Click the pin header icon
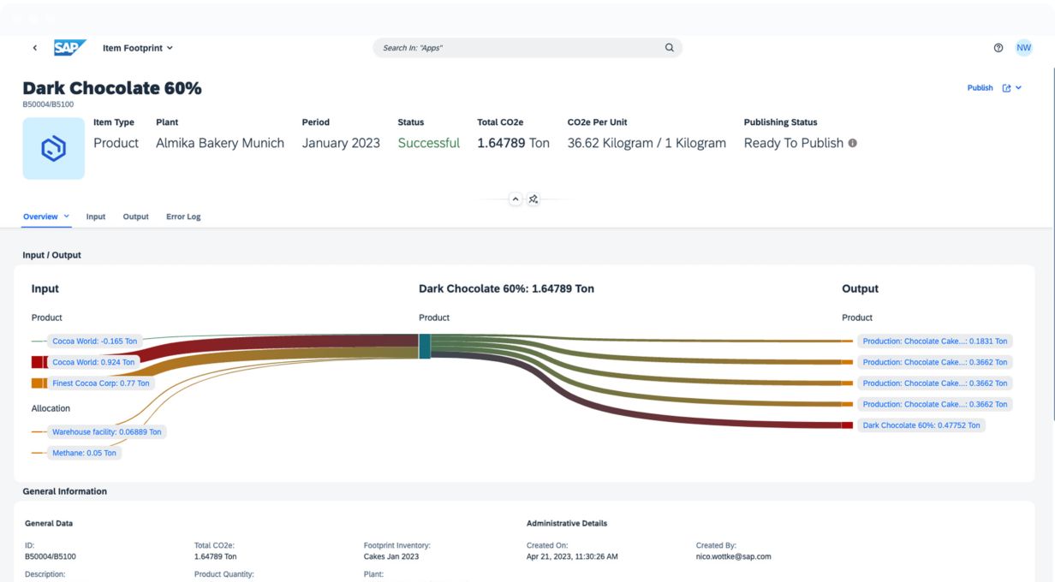Screen dimensions: 1055x582 pos(533,199)
